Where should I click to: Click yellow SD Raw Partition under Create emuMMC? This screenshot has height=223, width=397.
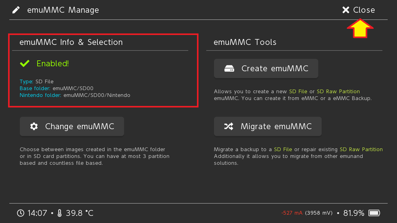[338, 92]
